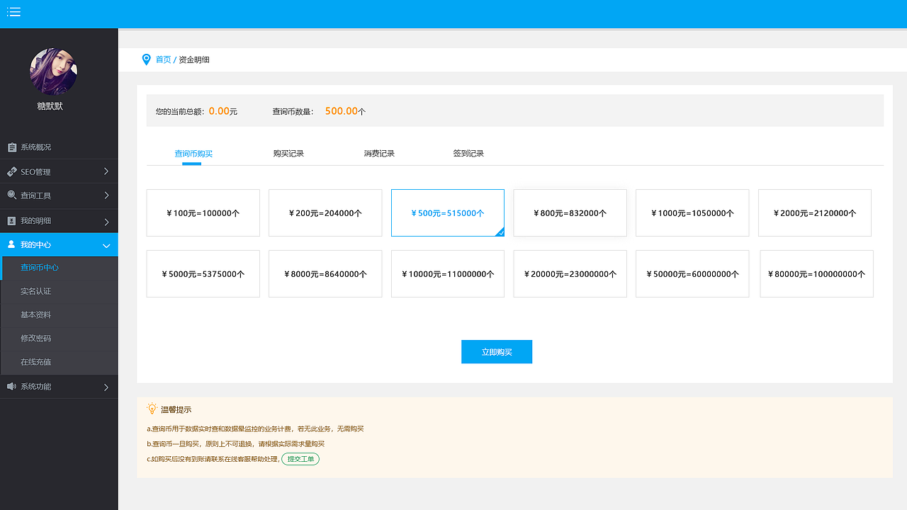The width and height of the screenshot is (907, 510).
Task: Toggle the hamburger menu in the top bar
Action: click(x=13, y=12)
